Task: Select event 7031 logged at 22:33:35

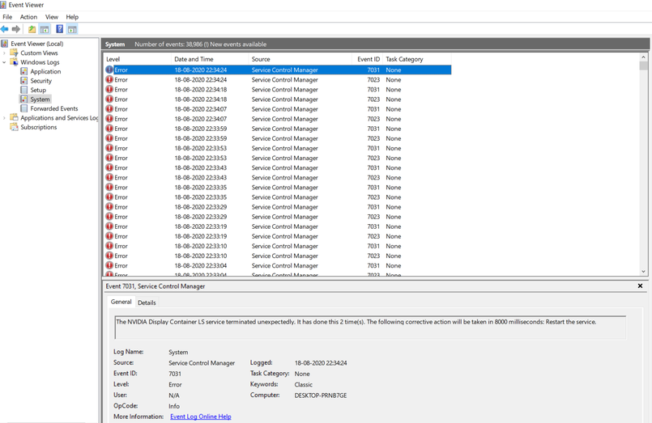Action: point(277,187)
